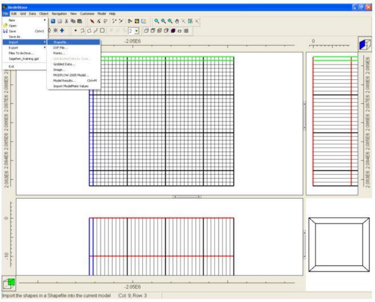Choose Points... import option
The width and height of the screenshot is (375, 302).
tap(74, 53)
